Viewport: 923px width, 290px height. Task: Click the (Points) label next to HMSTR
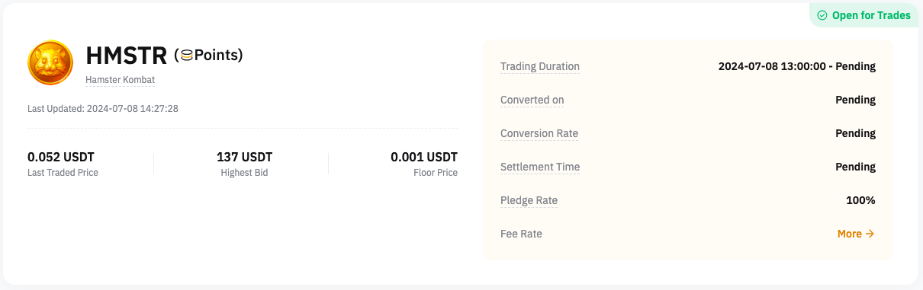208,55
